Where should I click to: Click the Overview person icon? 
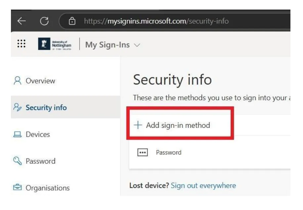(x=18, y=81)
